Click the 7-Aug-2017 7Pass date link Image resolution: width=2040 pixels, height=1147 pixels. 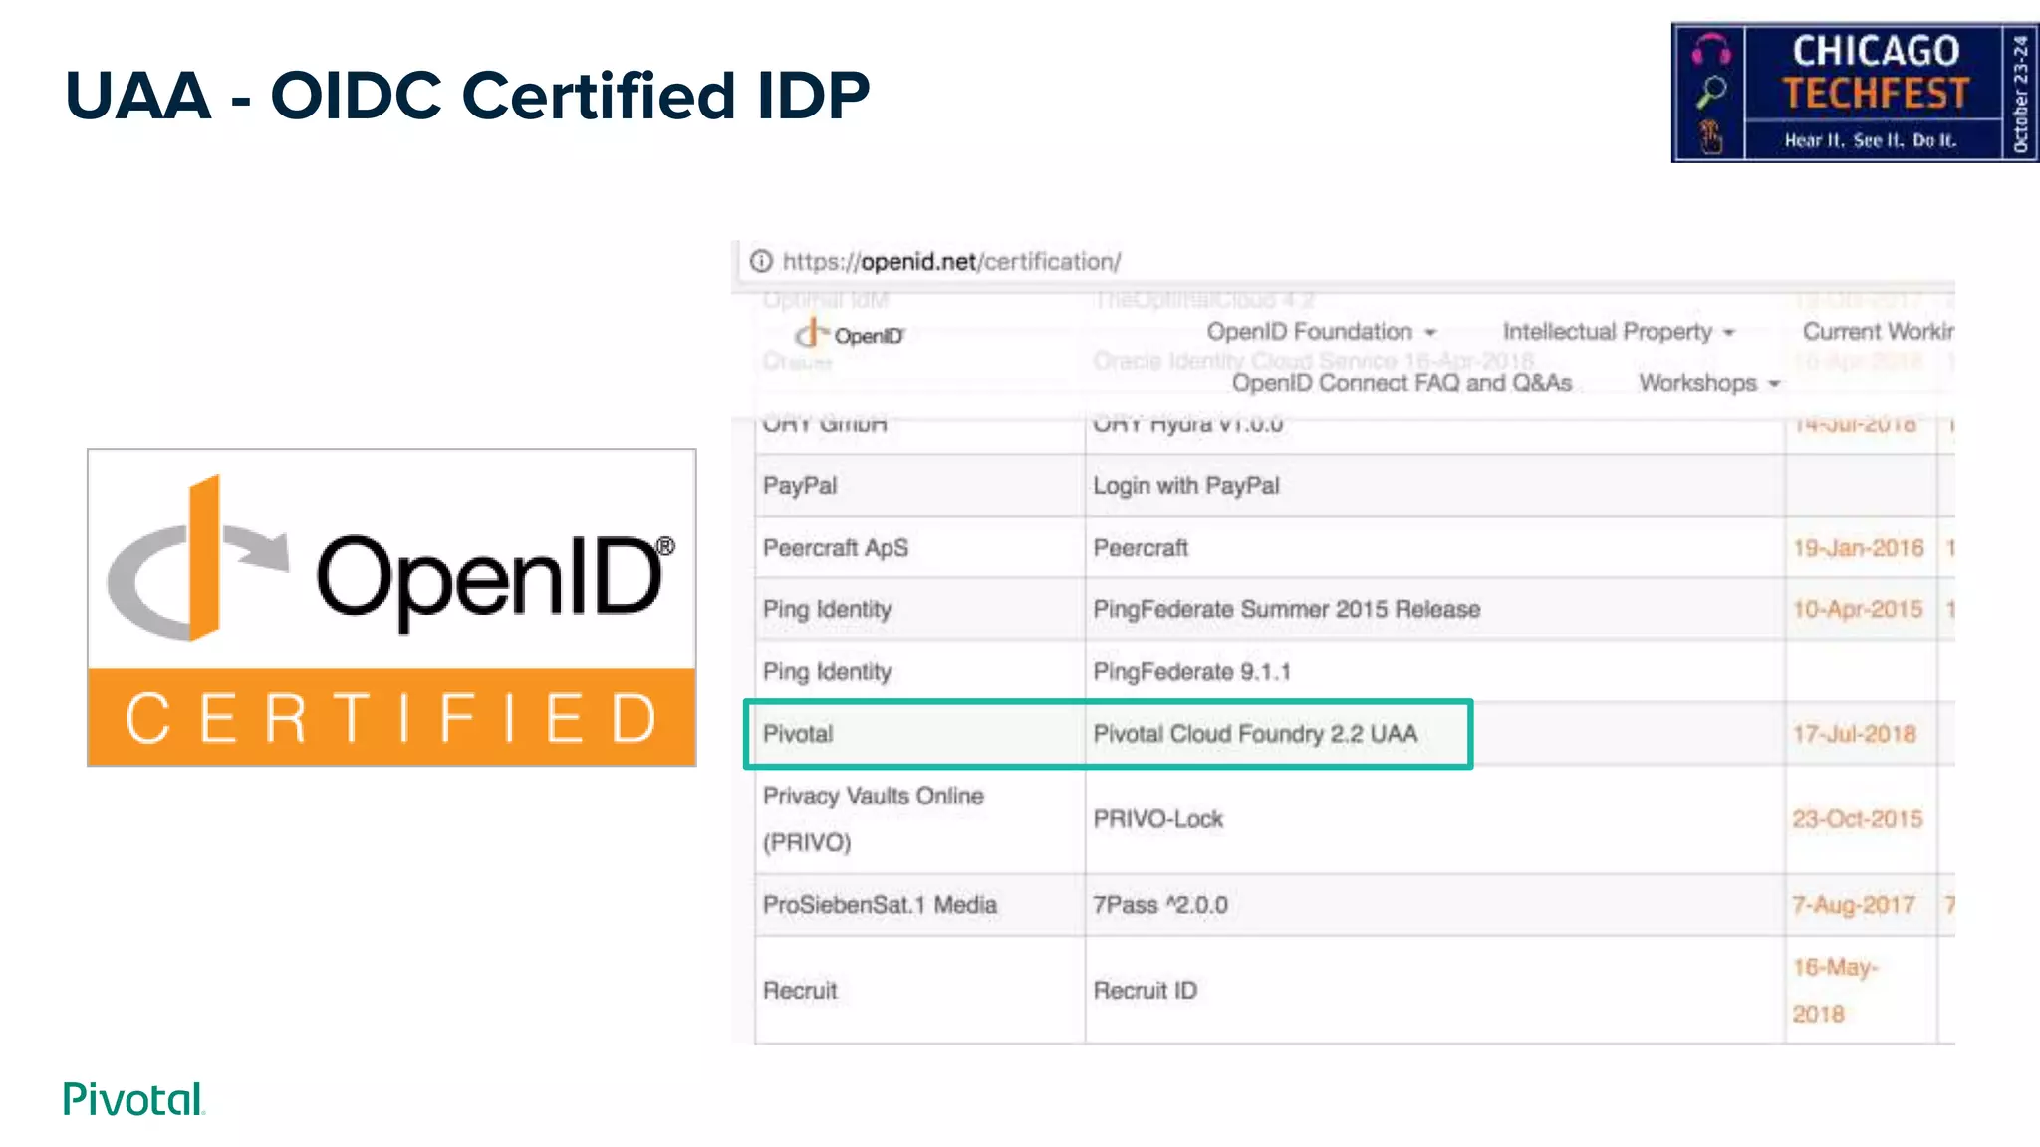(x=1854, y=905)
